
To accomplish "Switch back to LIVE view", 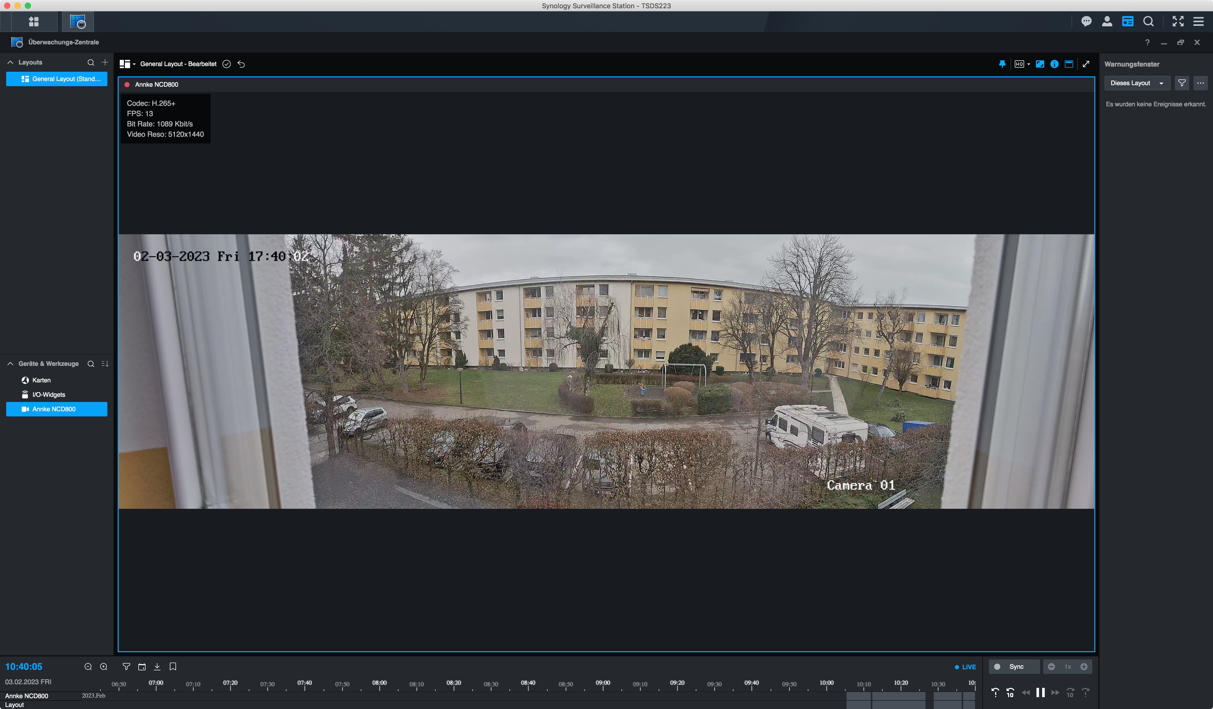I will click(x=965, y=667).
